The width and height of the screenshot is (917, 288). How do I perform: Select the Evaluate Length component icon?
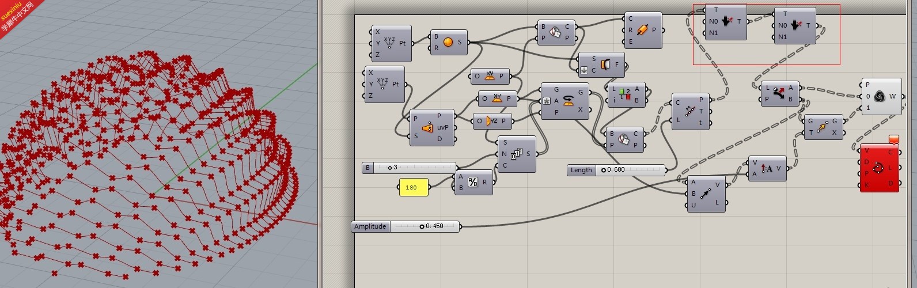click(691, 111)
